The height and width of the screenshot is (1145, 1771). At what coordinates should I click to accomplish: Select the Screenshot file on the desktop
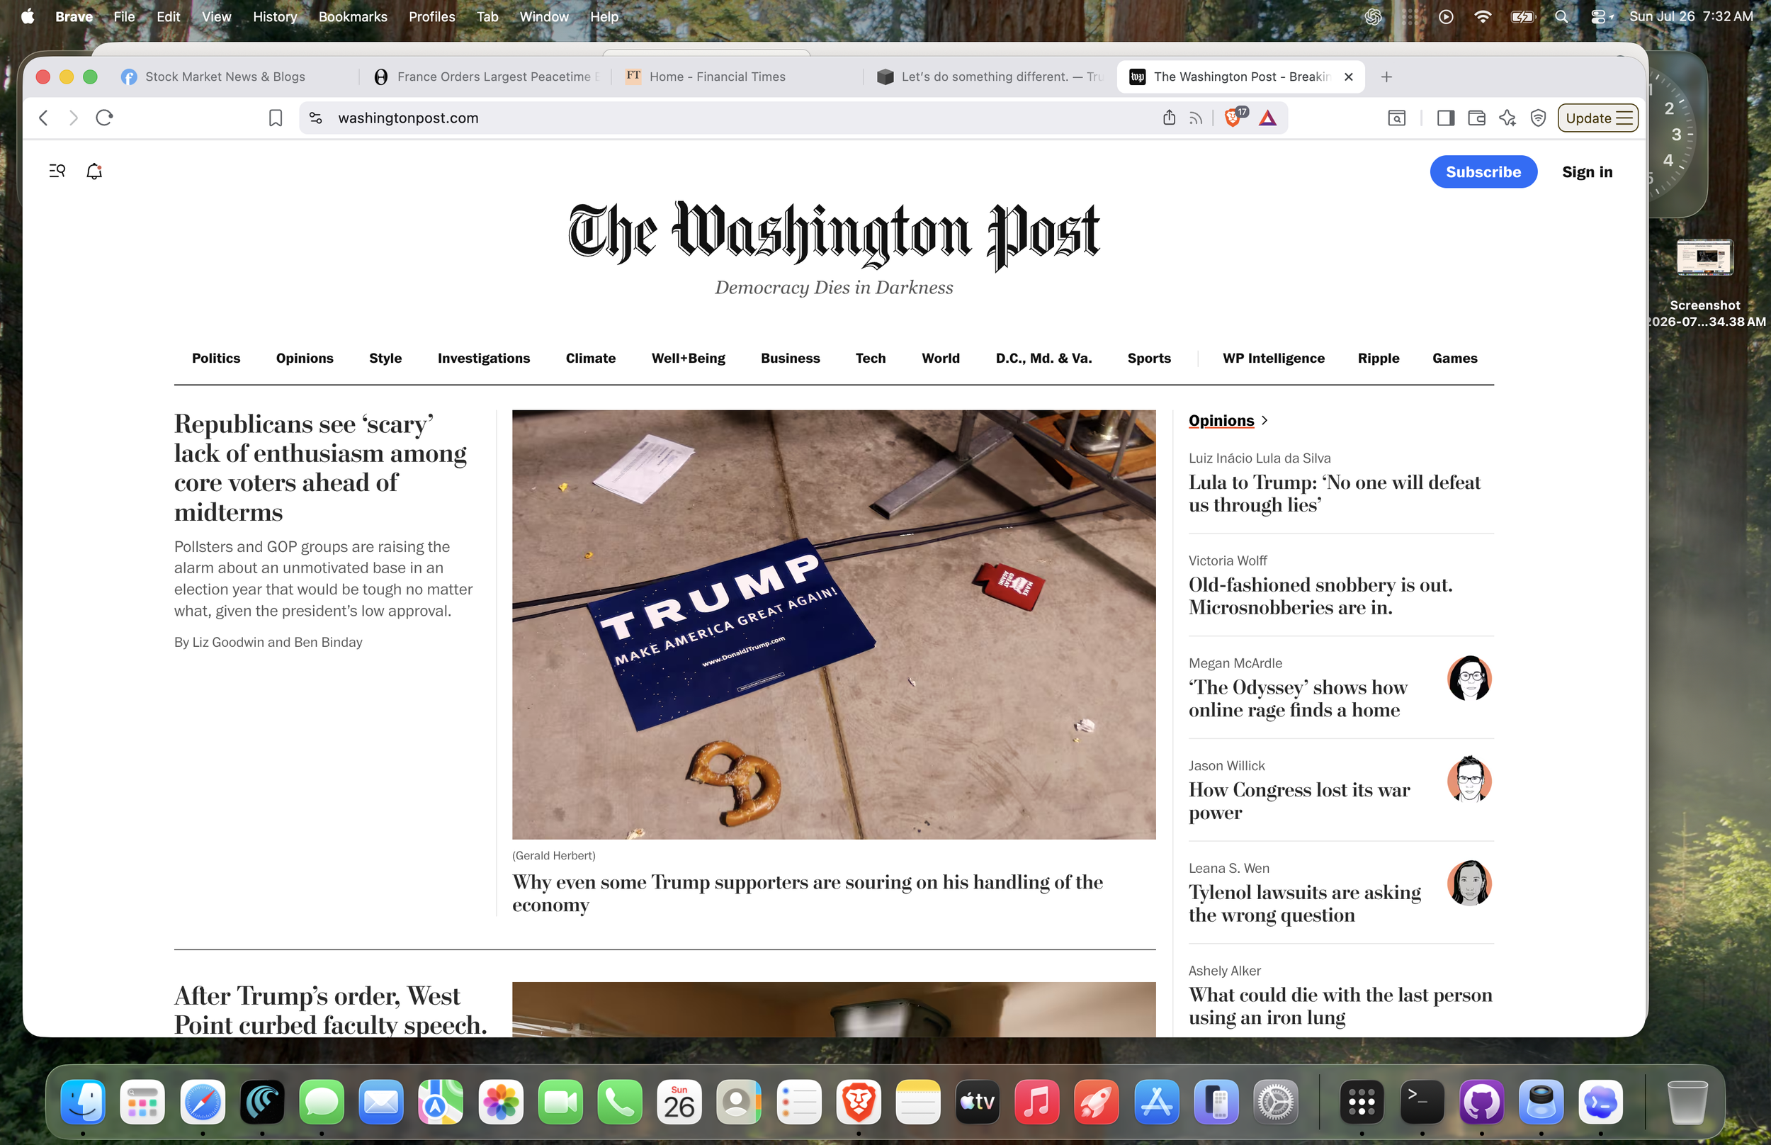1705,283
